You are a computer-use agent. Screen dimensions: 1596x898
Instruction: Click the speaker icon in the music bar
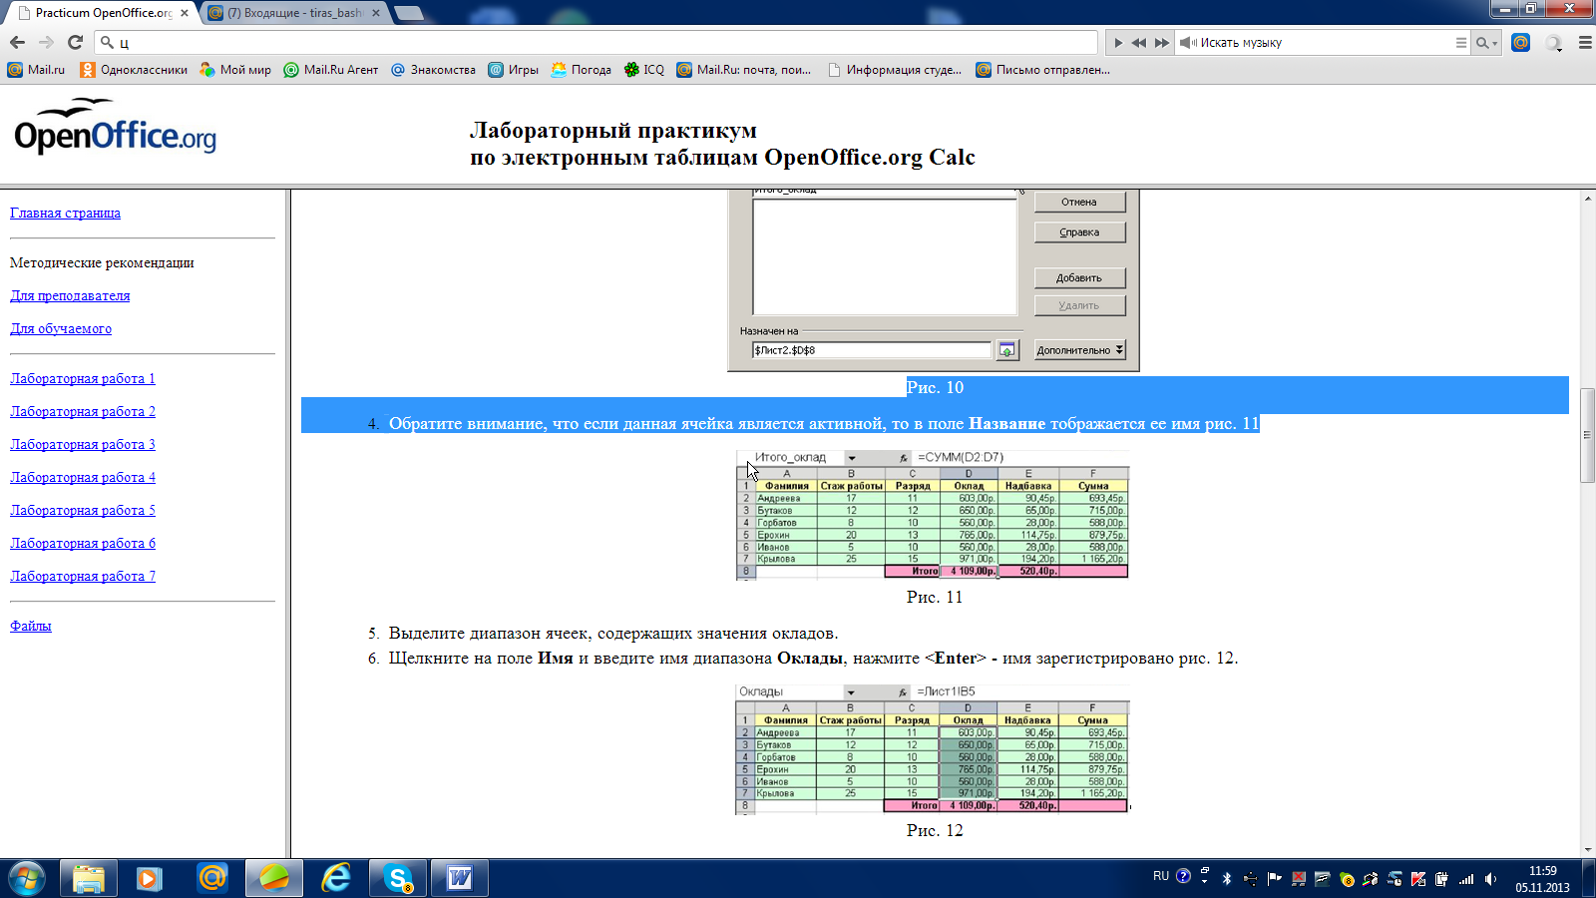pos(1188,43)
